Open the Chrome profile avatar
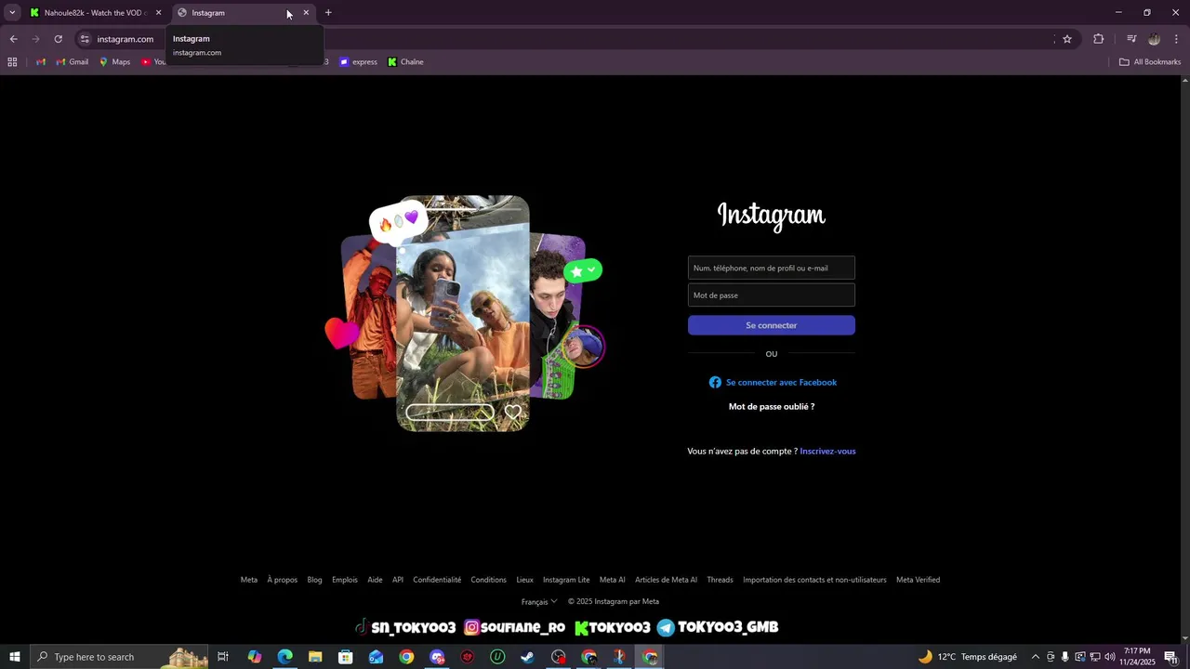 click(1154, 39)
